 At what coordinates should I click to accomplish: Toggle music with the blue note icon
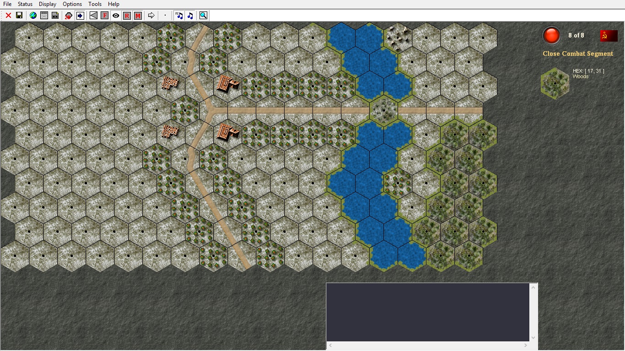point(190,16)
